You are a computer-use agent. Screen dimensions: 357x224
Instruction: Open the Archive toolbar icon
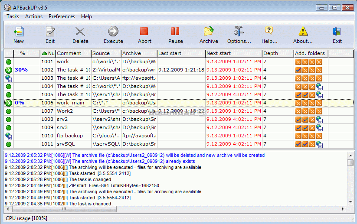pyautogui.click(x=209, y=31)
